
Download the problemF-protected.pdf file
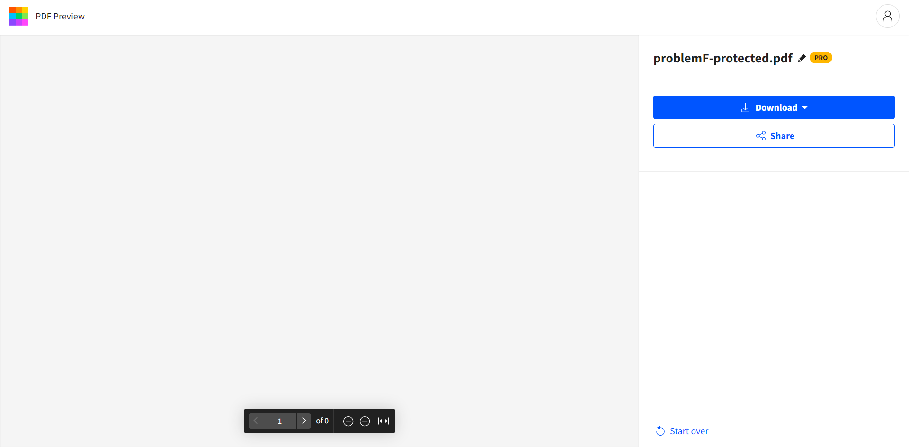coord(774,107)
